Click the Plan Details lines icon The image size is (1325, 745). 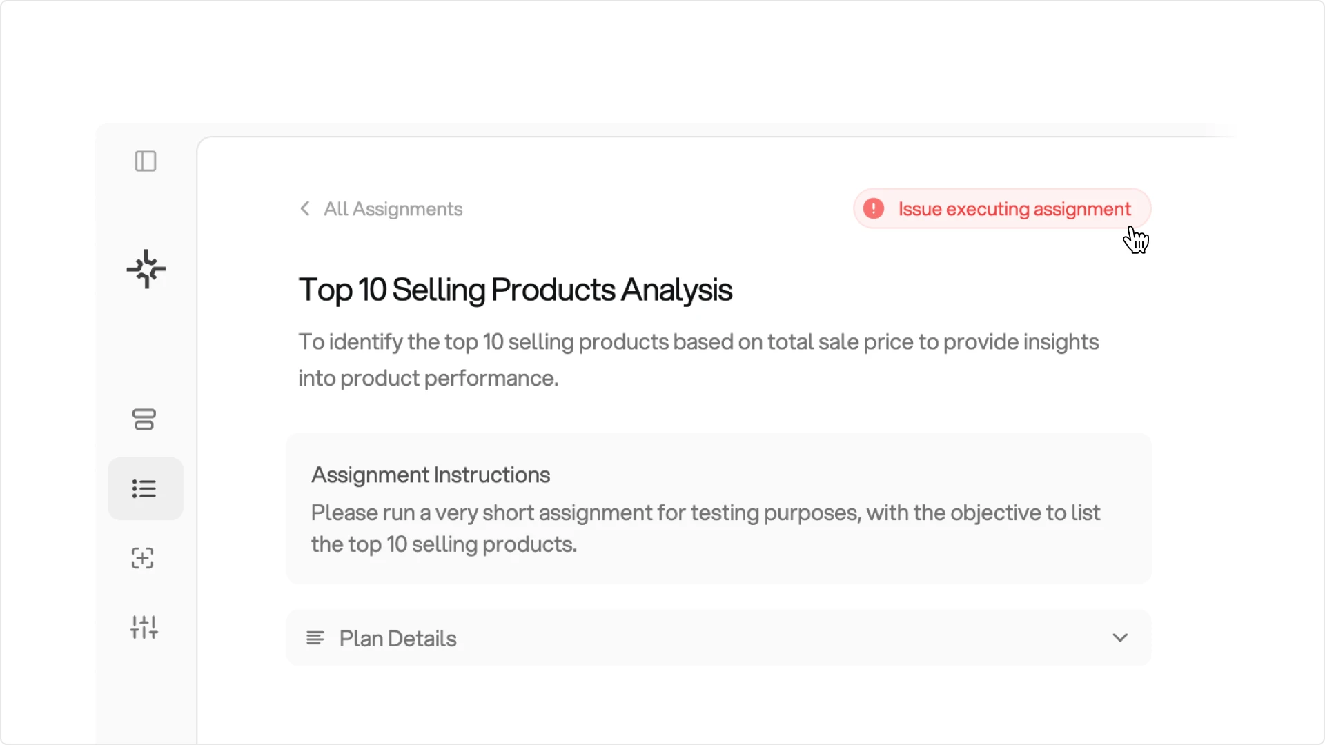tap(315, 638)
